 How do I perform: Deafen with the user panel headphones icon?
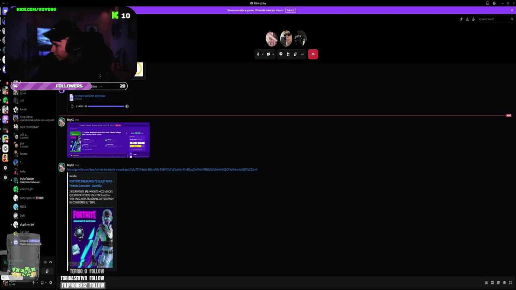[x=42, y=282]
